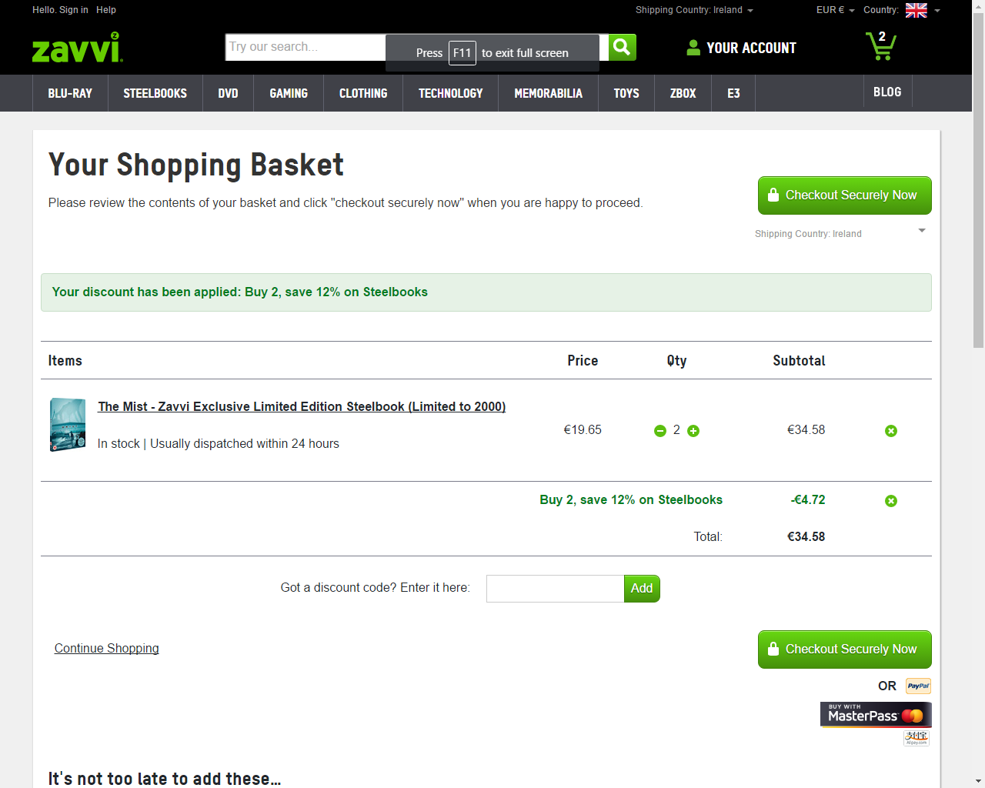Viewport: 985px width, 788px height.
Task: Click the bottom Checkout Securely Now button
Action: coord(845,649)
